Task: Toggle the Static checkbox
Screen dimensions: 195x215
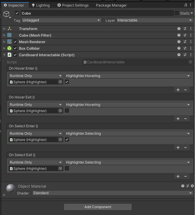Action: point(177,13)
